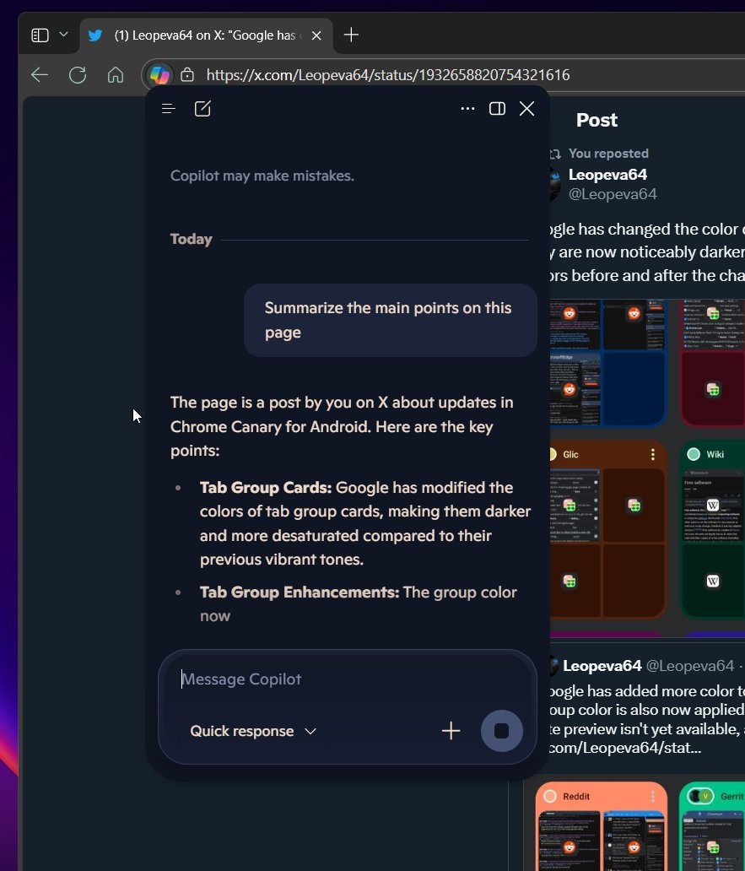Viewport: 745px width, 871px height.
Task: View site information lock icon
Action: (x=187, y=75)
